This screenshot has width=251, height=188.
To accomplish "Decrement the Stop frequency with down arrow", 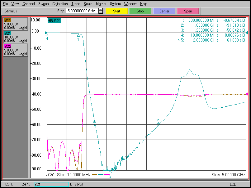I will pos(101,12).
